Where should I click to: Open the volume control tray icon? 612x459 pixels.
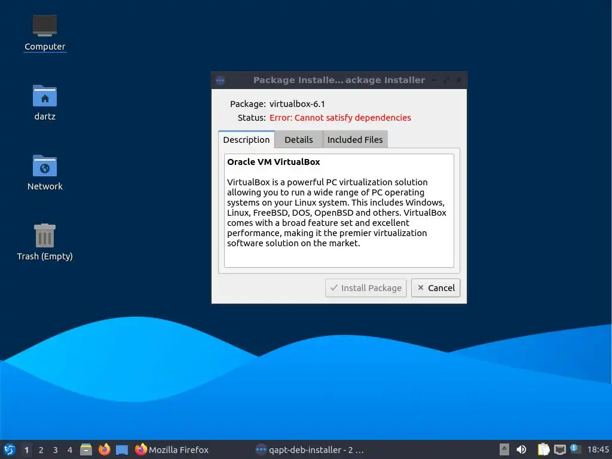pos(521,449)
